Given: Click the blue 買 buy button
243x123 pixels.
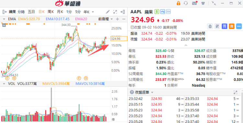Looking at the screenshot, I should pos(225,26).
